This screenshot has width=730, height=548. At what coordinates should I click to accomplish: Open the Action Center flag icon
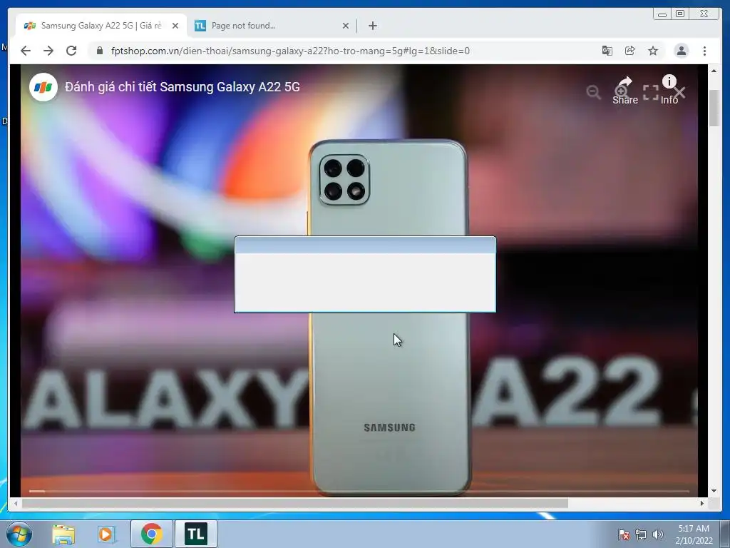[623, 534]
